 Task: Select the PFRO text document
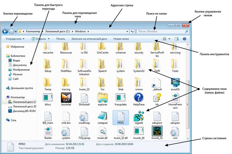tap(121, 118)
